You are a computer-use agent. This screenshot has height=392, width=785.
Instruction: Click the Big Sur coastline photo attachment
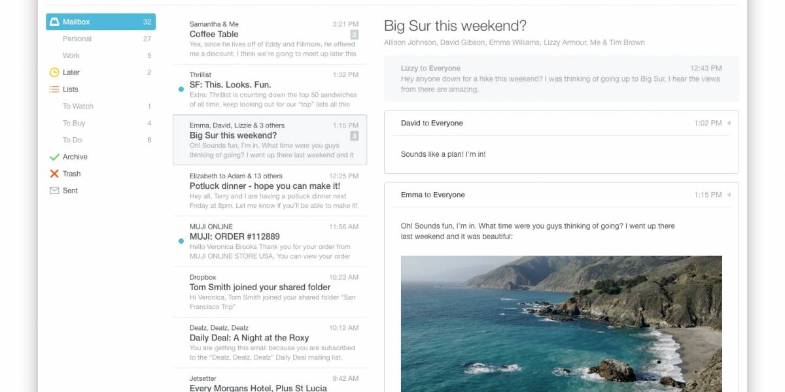click(561, 324)
